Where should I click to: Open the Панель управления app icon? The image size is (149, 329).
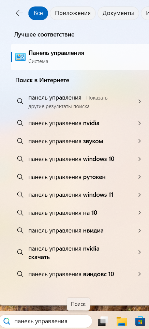coord(20,57)
